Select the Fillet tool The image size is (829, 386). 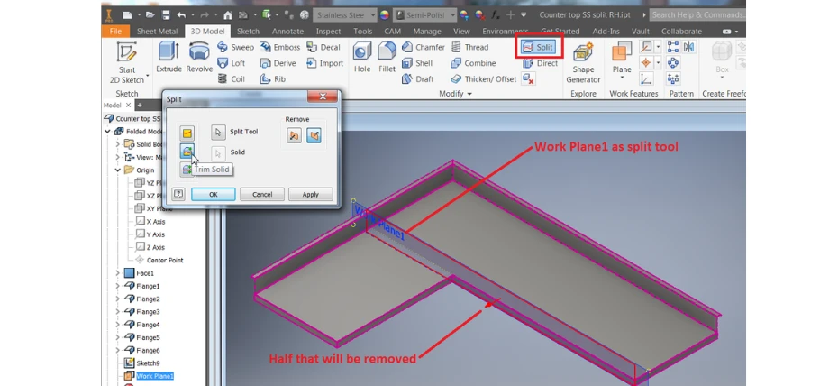point(387,57)
